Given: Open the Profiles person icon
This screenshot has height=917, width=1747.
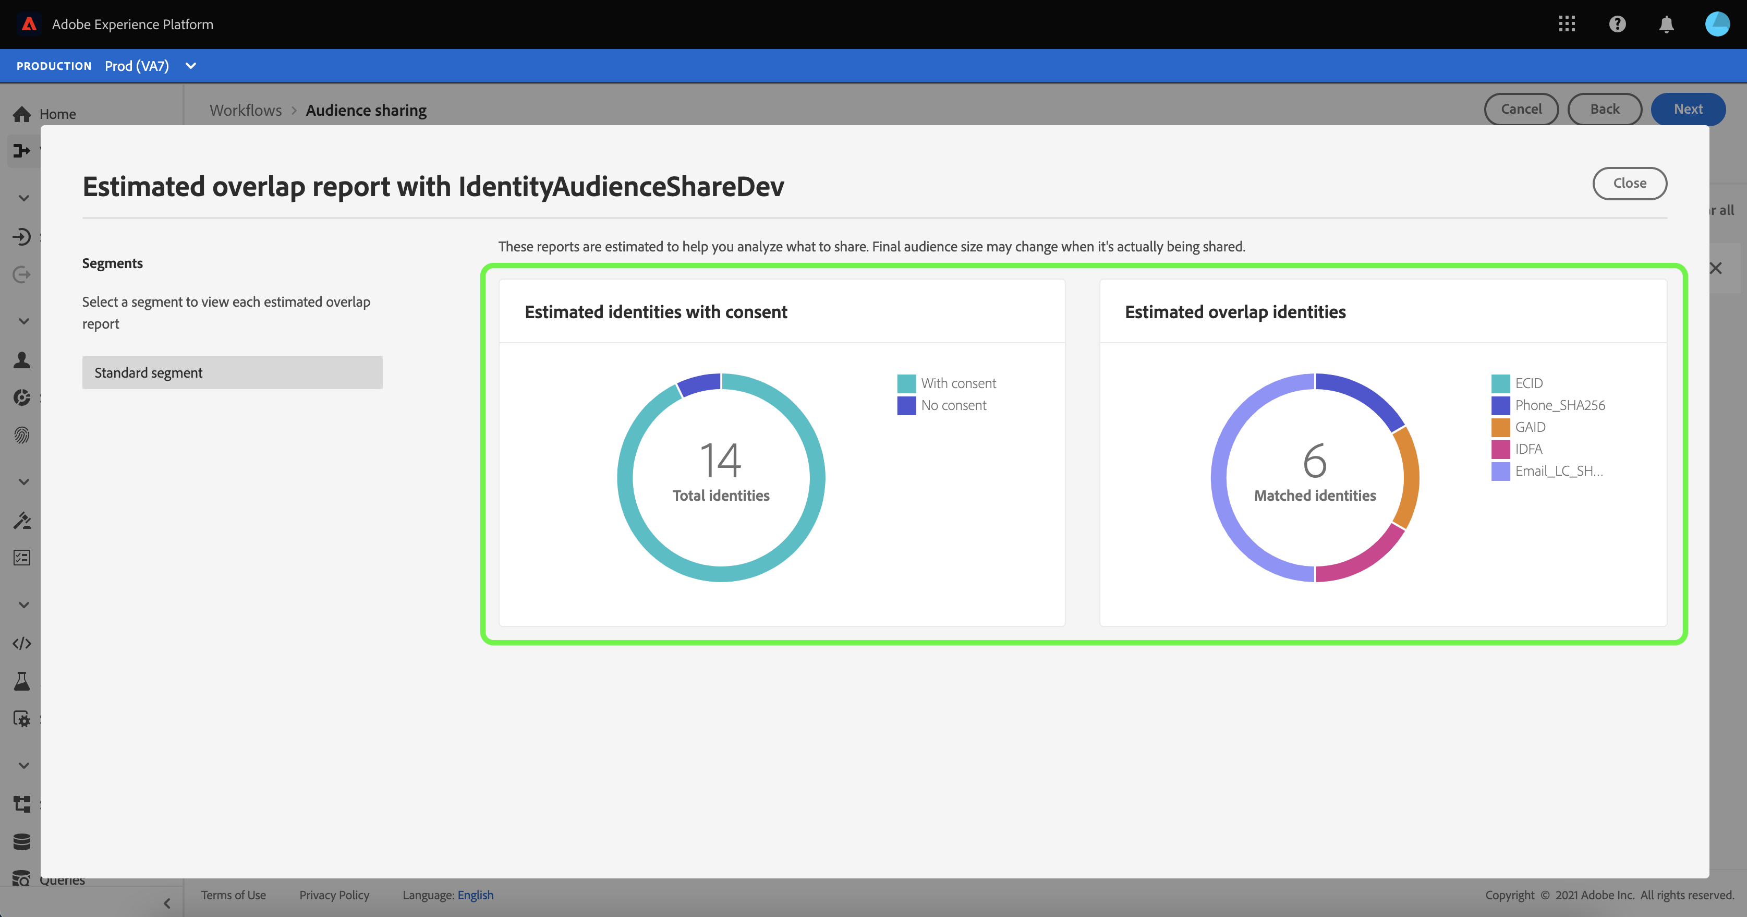Looking at the screenshot, I should click(x=22, y=359).
